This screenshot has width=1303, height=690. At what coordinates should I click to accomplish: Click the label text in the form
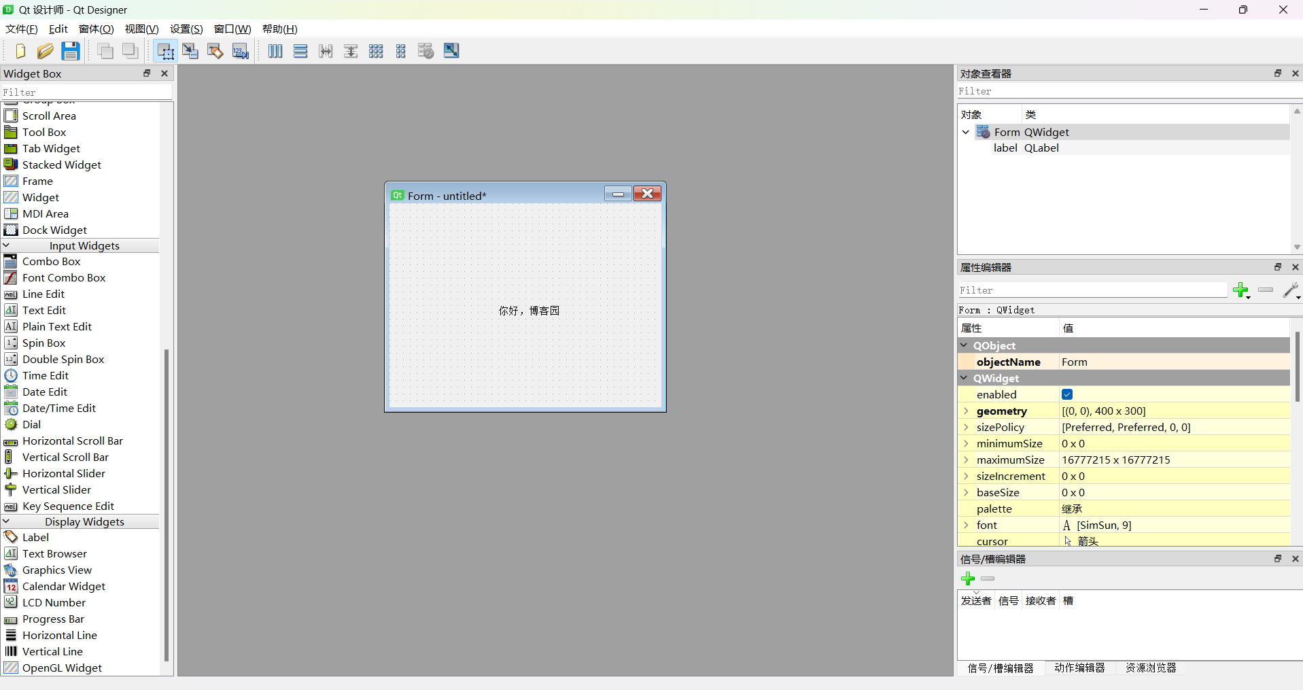point(529,311)
